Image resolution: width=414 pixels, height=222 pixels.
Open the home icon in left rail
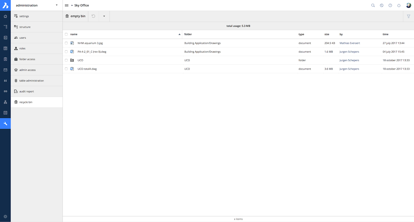pos(5,16)
